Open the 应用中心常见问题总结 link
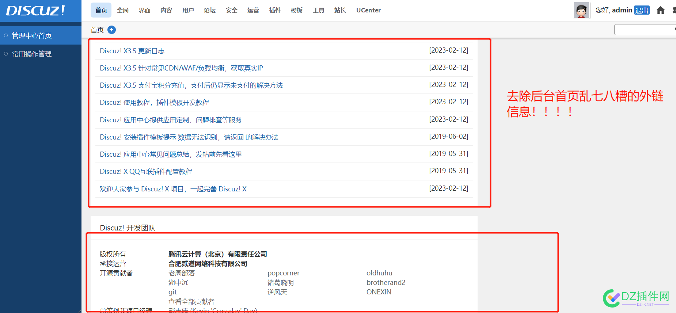Screen dimensions: 676x313 point(171,154)
